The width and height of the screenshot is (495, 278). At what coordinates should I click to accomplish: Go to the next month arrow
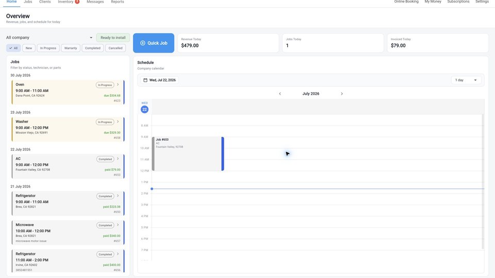pos(341,94)
